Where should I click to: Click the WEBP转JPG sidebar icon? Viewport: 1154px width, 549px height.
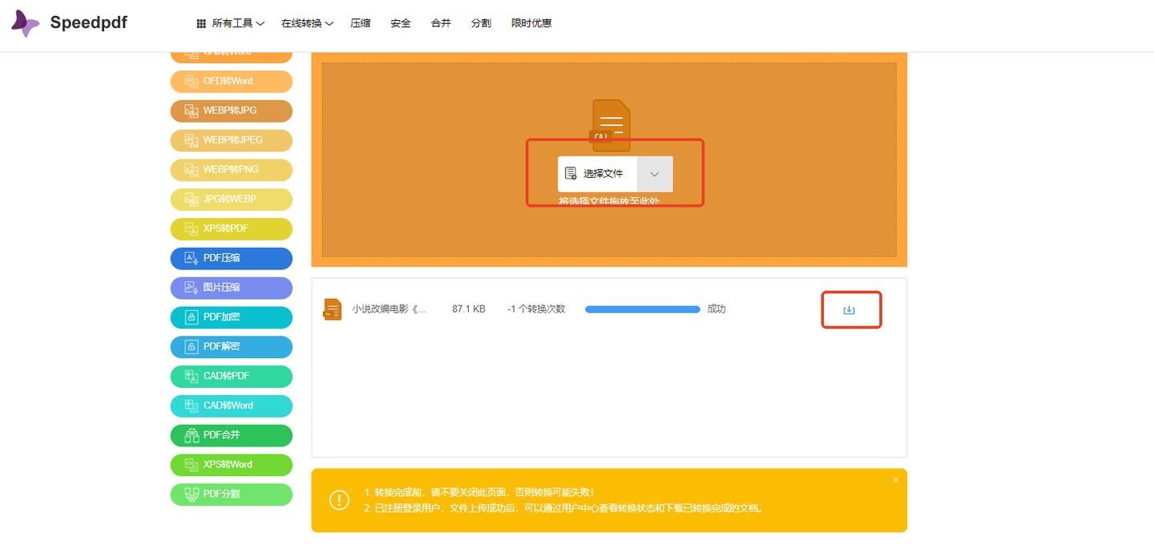tap(192, 111)
